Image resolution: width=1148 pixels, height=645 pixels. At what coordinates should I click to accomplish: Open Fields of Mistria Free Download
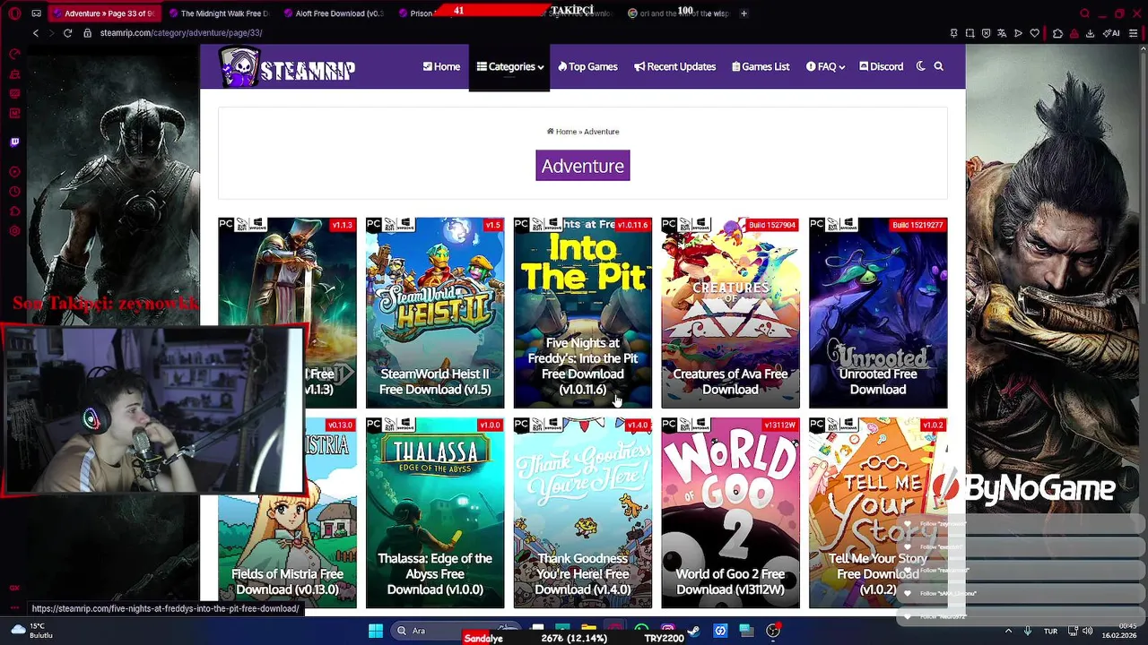pyautogui.click(x=287, y=512)
